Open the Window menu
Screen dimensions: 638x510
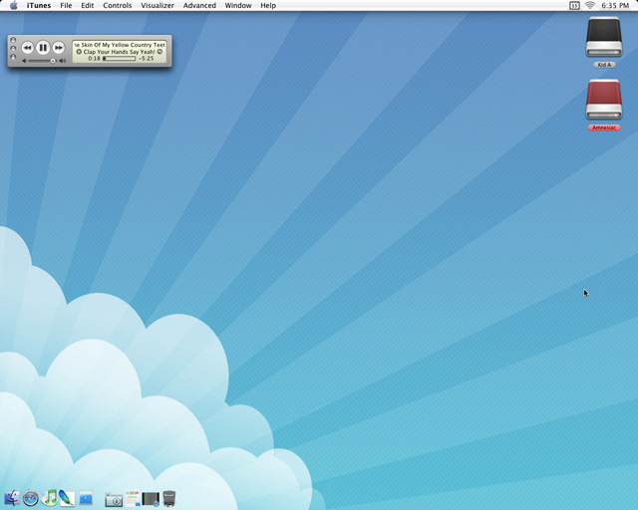point(238,5)
